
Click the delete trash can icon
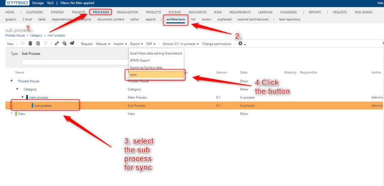pyautogui.click(x=30, y=44)
